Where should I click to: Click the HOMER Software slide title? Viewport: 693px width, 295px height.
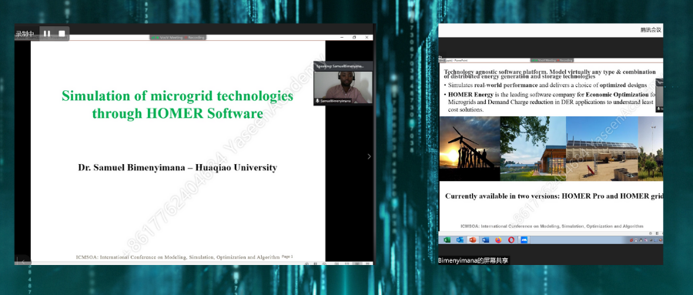pos(177,105)
